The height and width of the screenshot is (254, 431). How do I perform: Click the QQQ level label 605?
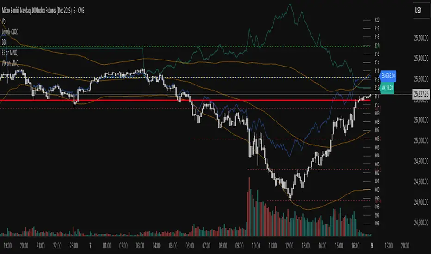click(377, 147)
